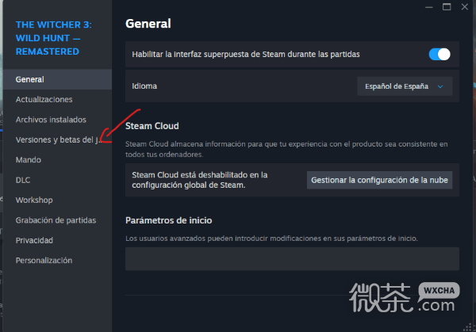
Task: Open Archivos instalados in the sidebar
Action: tap(51, 120)
